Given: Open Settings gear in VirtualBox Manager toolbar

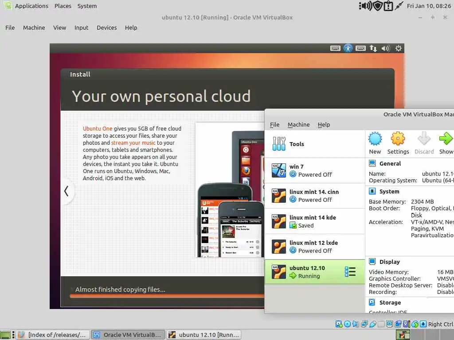Looking at the screenshot, I should click(x=398, y=139).
